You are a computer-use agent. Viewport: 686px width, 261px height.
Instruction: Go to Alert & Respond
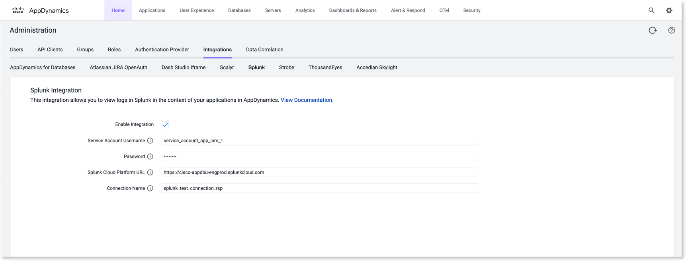[408, 10]
